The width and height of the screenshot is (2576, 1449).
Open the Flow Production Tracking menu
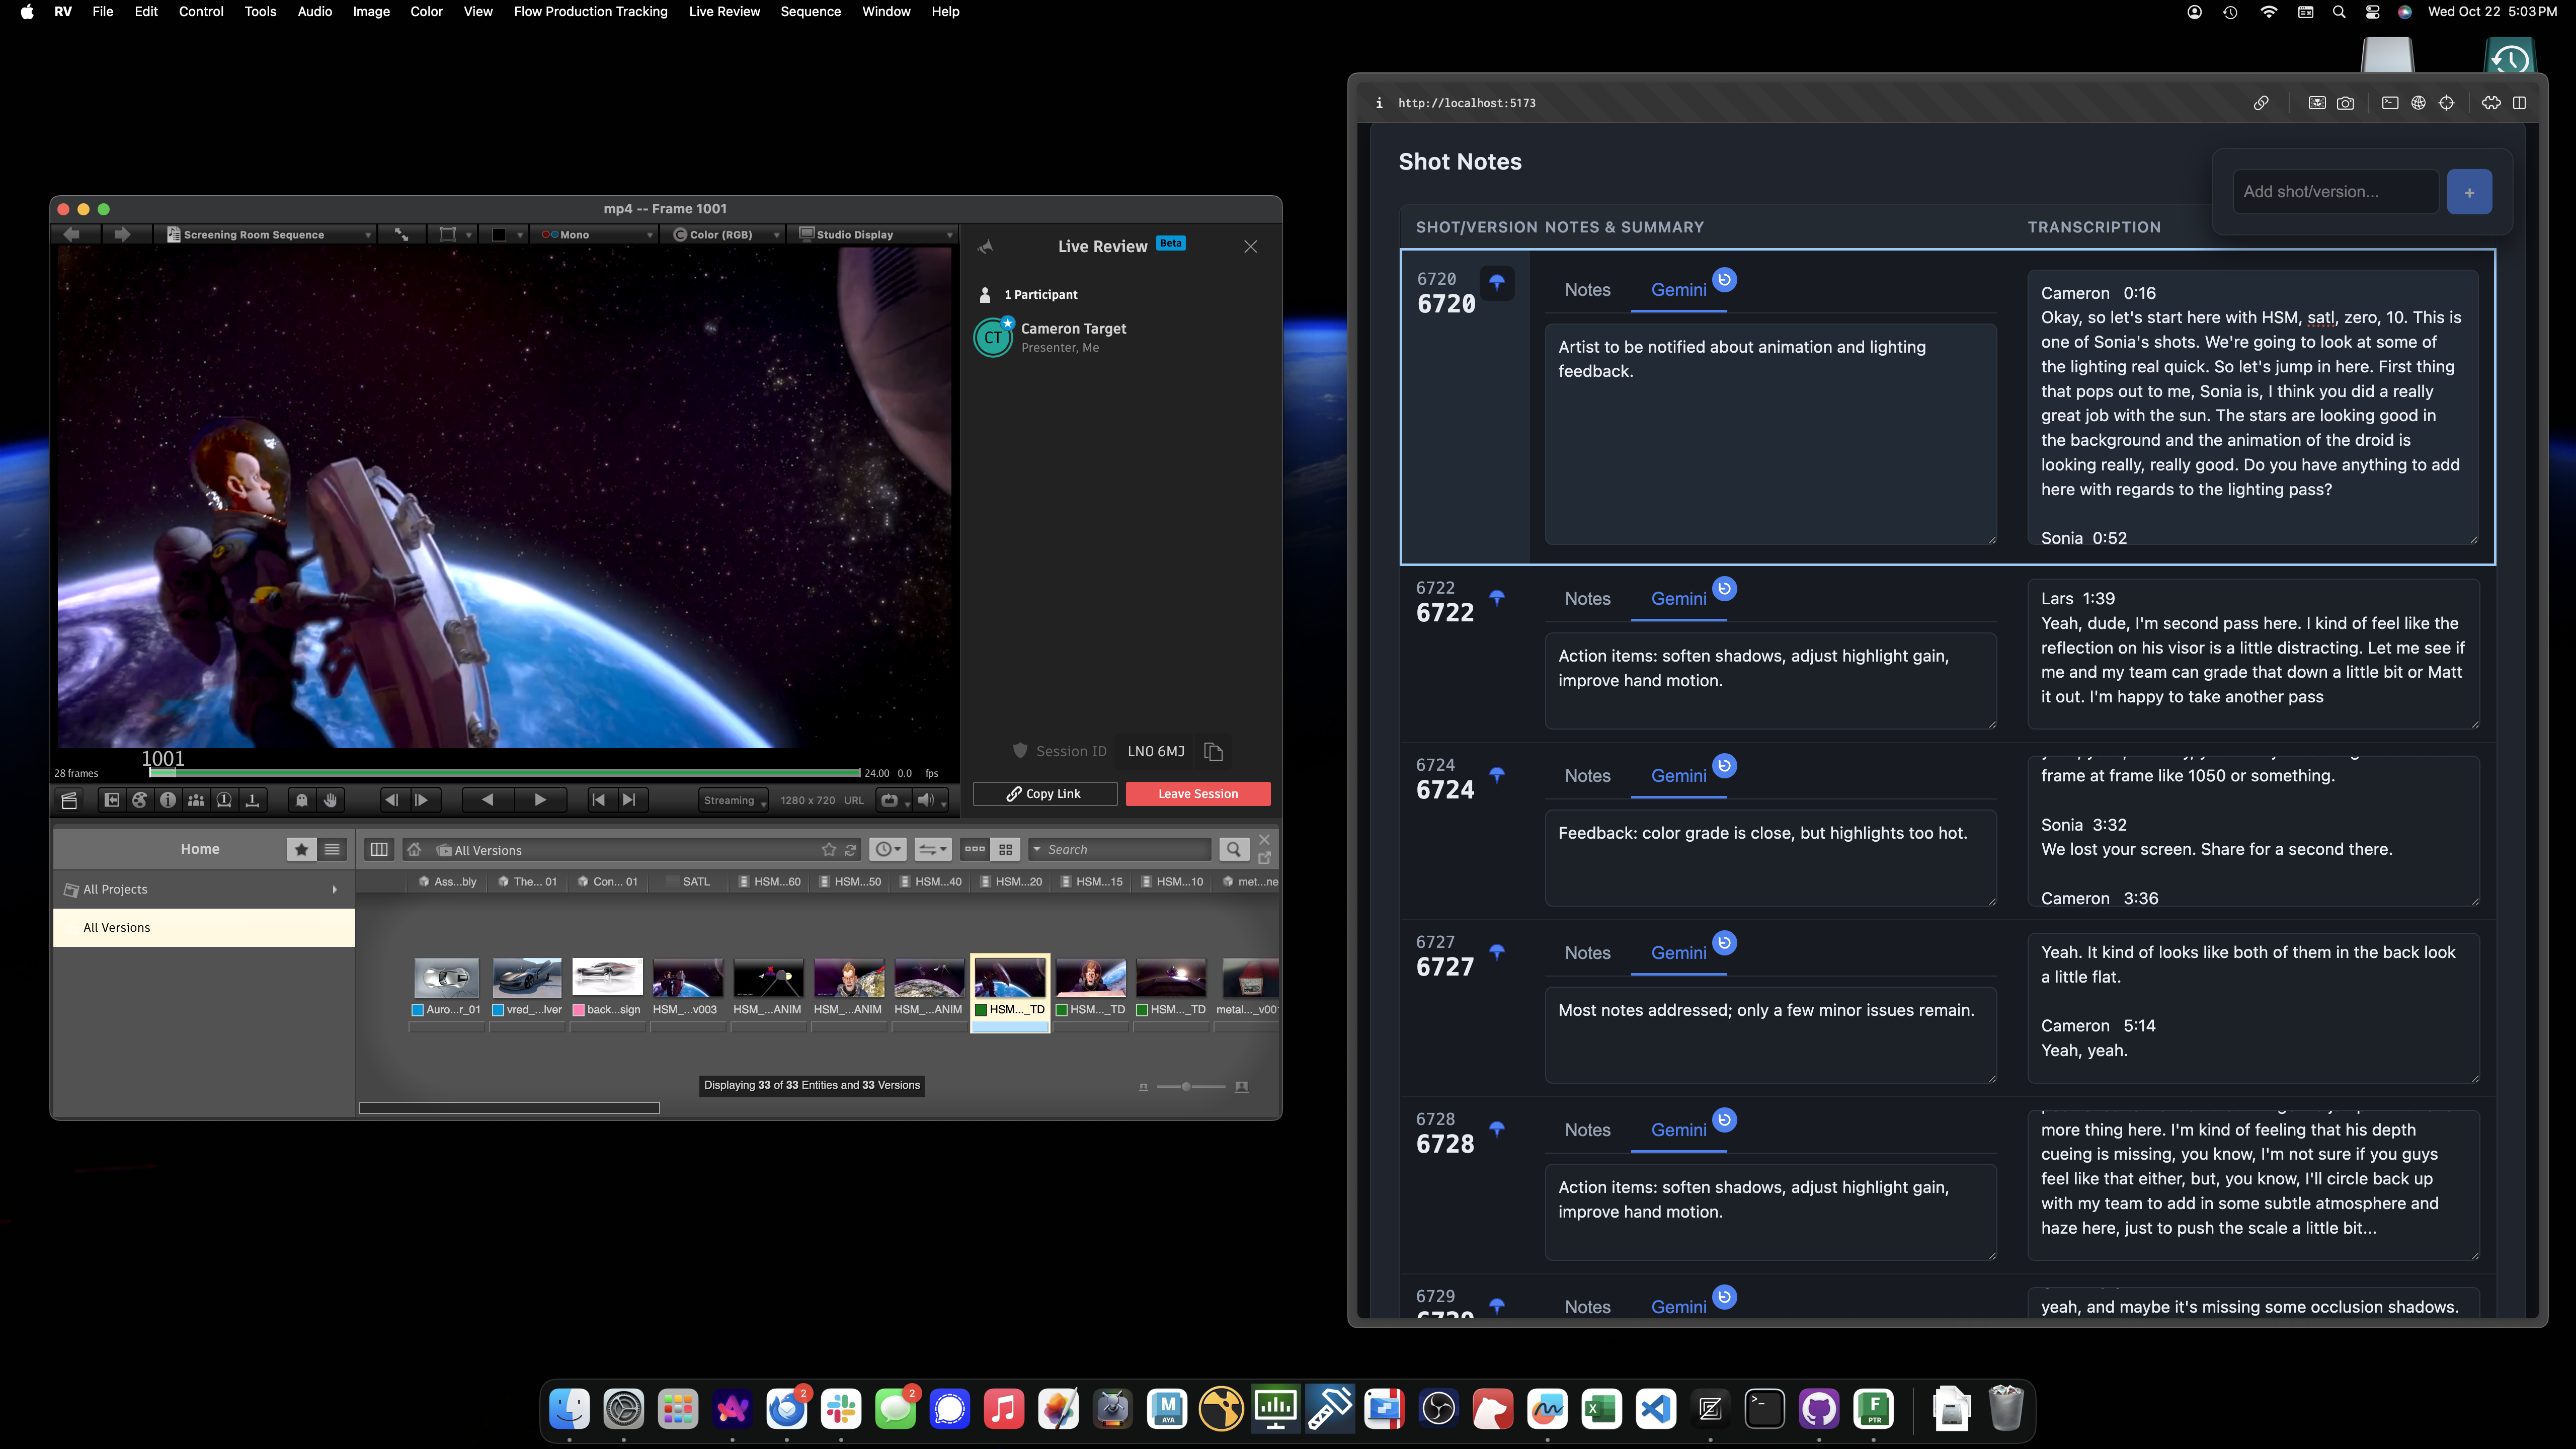coord(590,12)
